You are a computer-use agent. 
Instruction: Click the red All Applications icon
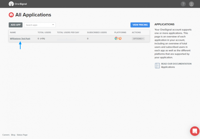[11, 15]
